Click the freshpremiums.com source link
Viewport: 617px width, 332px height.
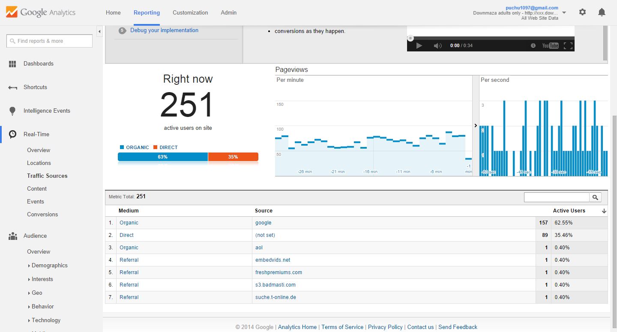[279, 272]
